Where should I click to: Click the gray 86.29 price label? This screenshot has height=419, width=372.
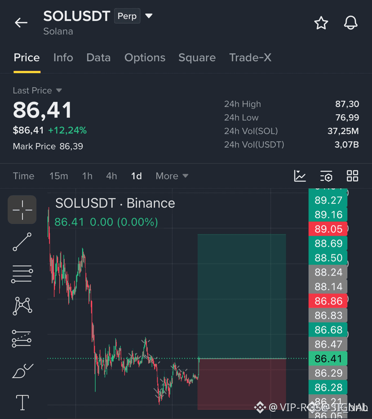tap(328, 373)
